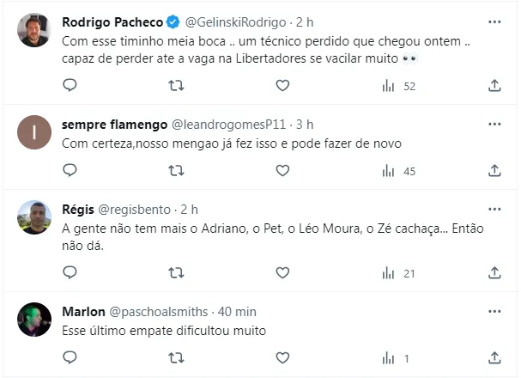Retweet the tweet by Régis
The height and width of the screenshot is (378, 521).
[176, 272]
